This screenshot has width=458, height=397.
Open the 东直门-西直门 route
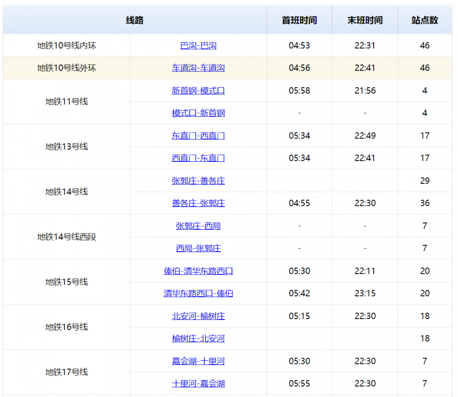click(x=198, y=136)
